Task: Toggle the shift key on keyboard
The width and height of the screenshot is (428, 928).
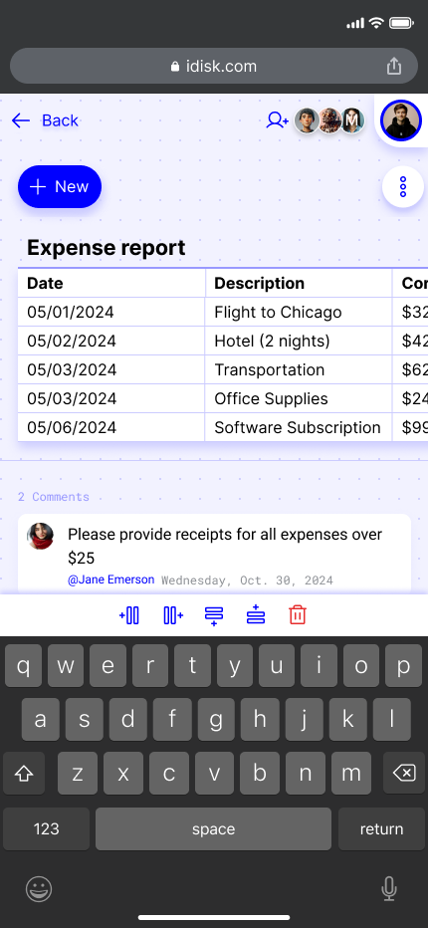Action: (x=24, y=773)
